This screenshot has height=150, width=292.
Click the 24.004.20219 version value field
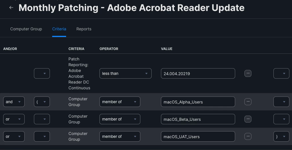pos(198,73)
